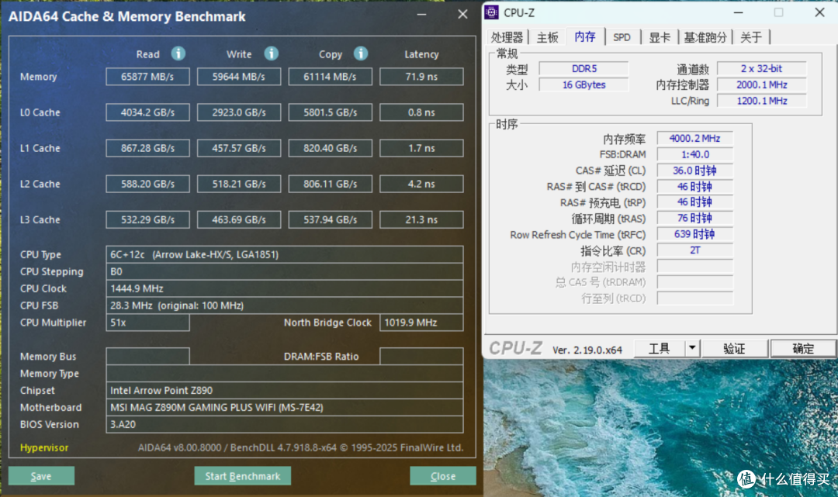Click the Motherboard field MSI MAG Z890M
The height and width of the screenshot is (497, 838).
tap(284, 407)
